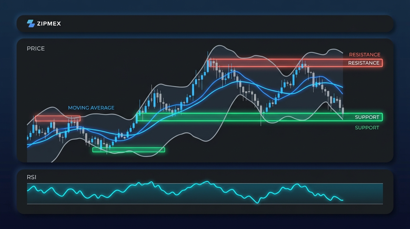
Task: Click the Zipmex logo icon
Action: pos(31,24)
